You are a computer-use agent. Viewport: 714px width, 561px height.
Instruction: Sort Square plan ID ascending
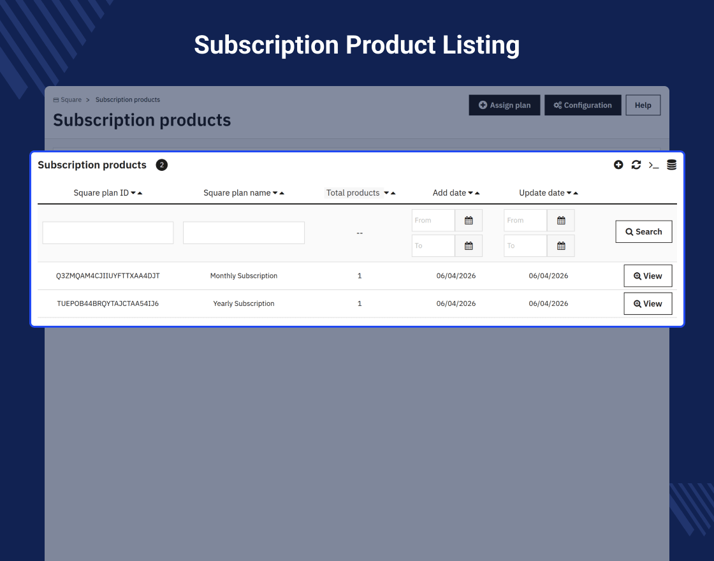point(140,193)
